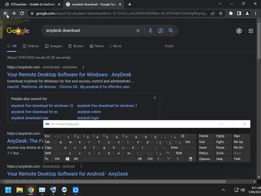Toggle left Shift on the on-screen keyboard
Viewport: 261px width, 196px height.
click(x=56, y=153)
